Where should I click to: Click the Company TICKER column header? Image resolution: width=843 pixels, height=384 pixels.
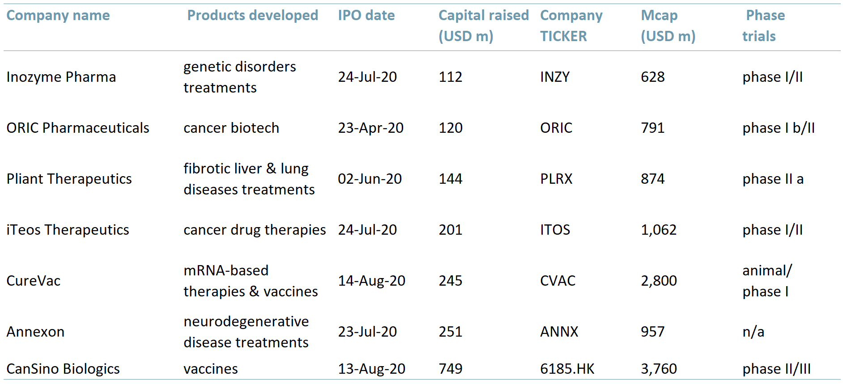[x=571, y=26]
